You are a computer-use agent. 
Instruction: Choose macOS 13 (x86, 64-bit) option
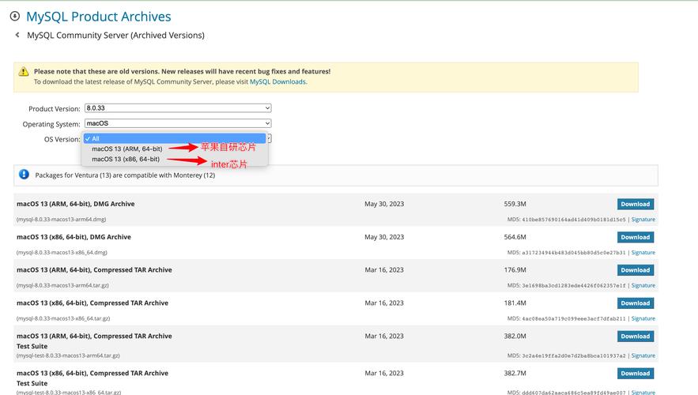tap(125, 159)
